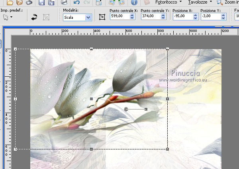Click the rotation arm end handle
239x169 pixels.
[146, 109]
